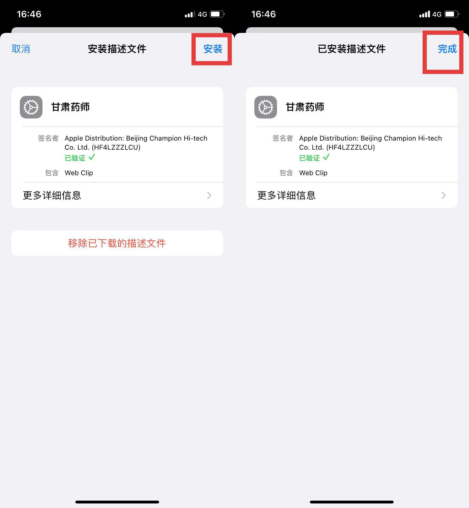This screenshot has width=469, height=508.
Task: Tap home indicator bar on left screen
Action: [x=117, y=502]
